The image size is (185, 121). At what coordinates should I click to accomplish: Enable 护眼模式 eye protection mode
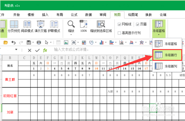point(54,27)
